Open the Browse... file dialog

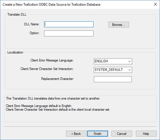click(x=119, y=25)
